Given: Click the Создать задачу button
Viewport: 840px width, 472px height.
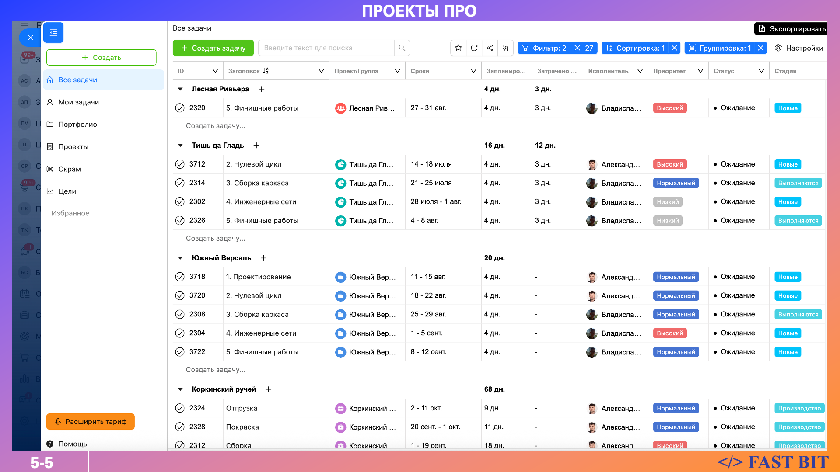Looking at the screenshot, I should [x=213, y=48].
